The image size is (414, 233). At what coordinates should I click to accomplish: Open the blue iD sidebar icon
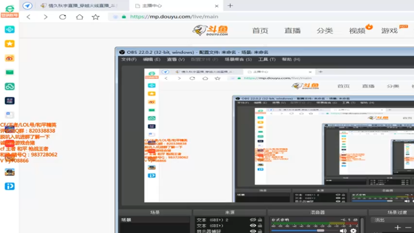(x=9, y=186)
